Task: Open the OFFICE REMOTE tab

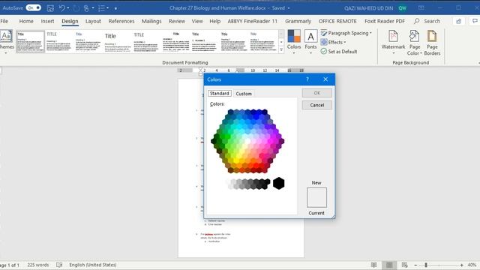Action: point(337,21)
